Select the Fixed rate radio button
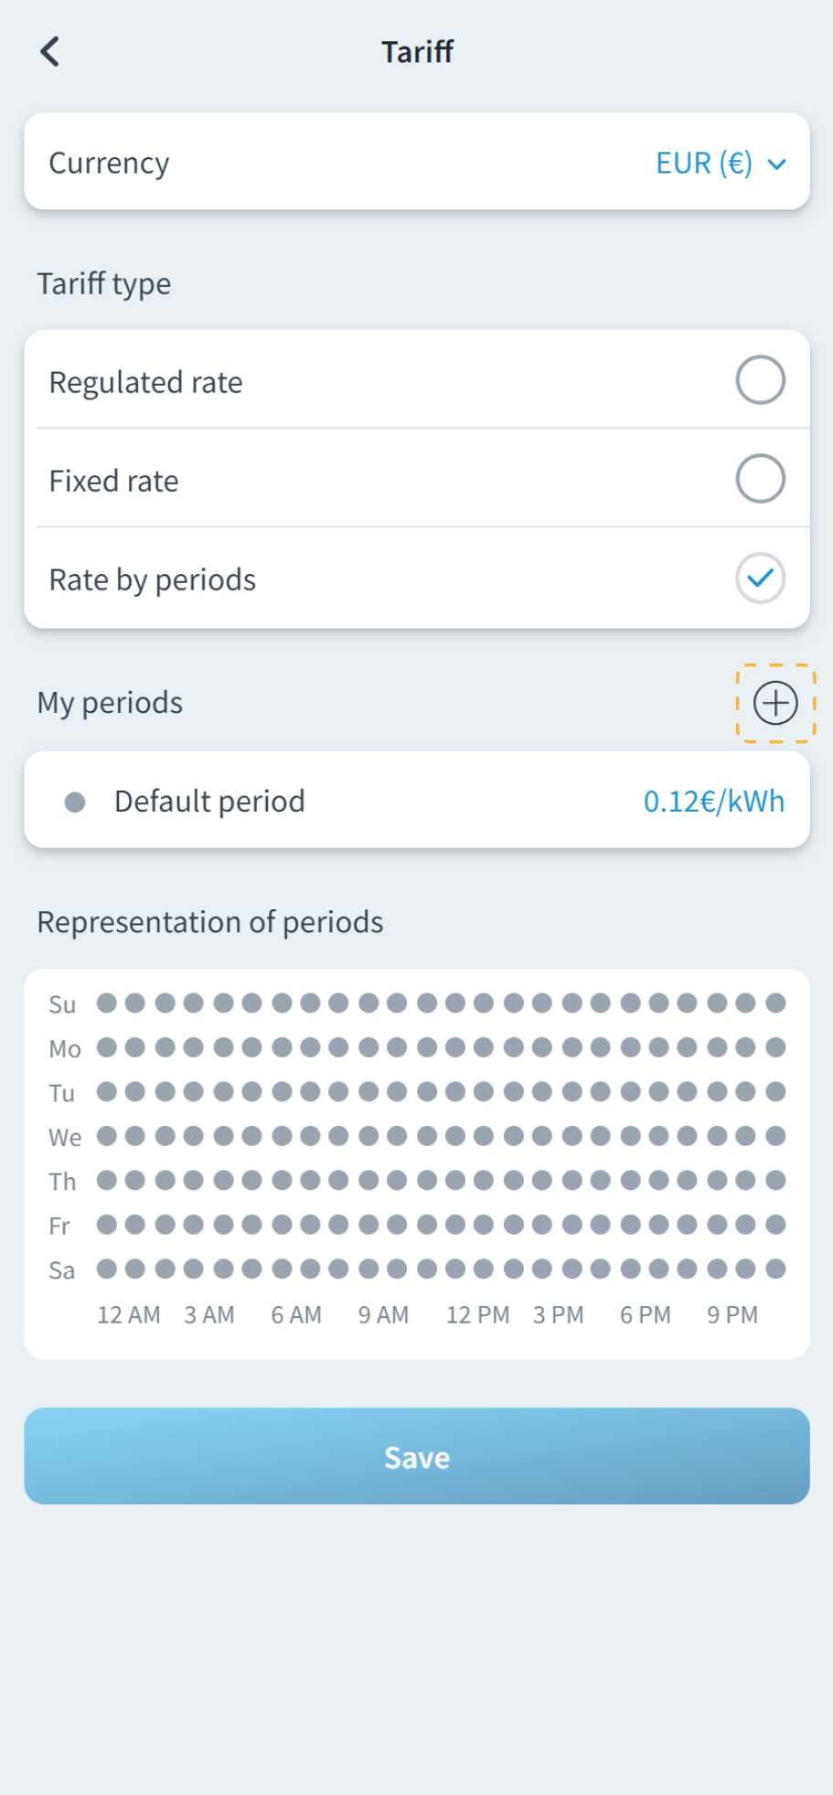The width and height of the screenshot is (833, 1795). click(x=760, y=479)
